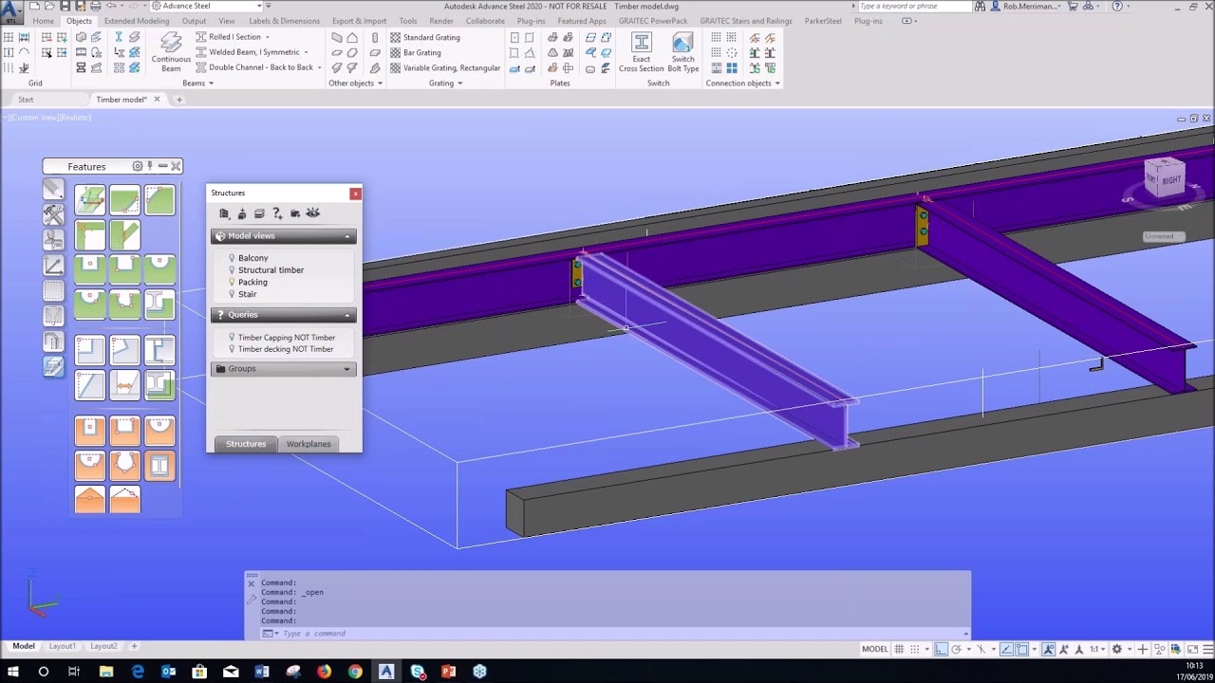Toggle visibility bulb for Structural timber

(232, 269)
